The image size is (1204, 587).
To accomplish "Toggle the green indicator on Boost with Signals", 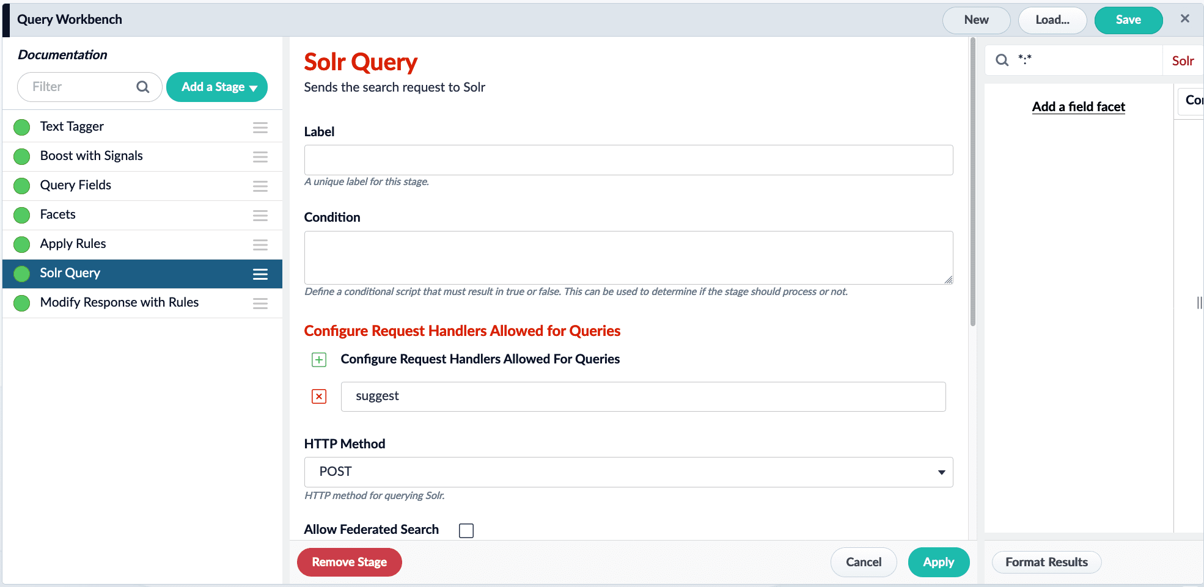I will pyautogui.click(x=21, y=156).
